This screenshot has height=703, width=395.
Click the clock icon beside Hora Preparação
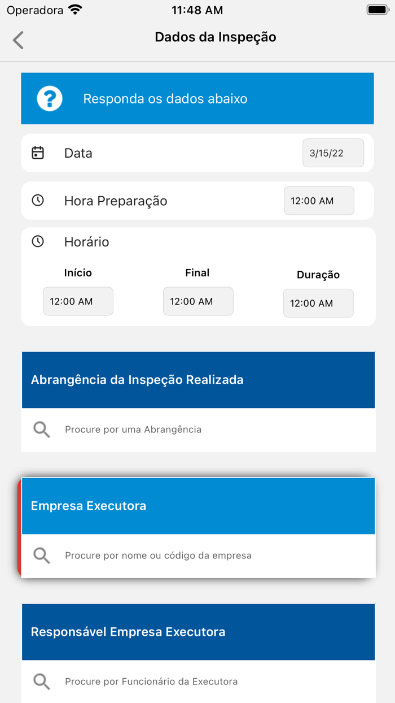[38, 200]
